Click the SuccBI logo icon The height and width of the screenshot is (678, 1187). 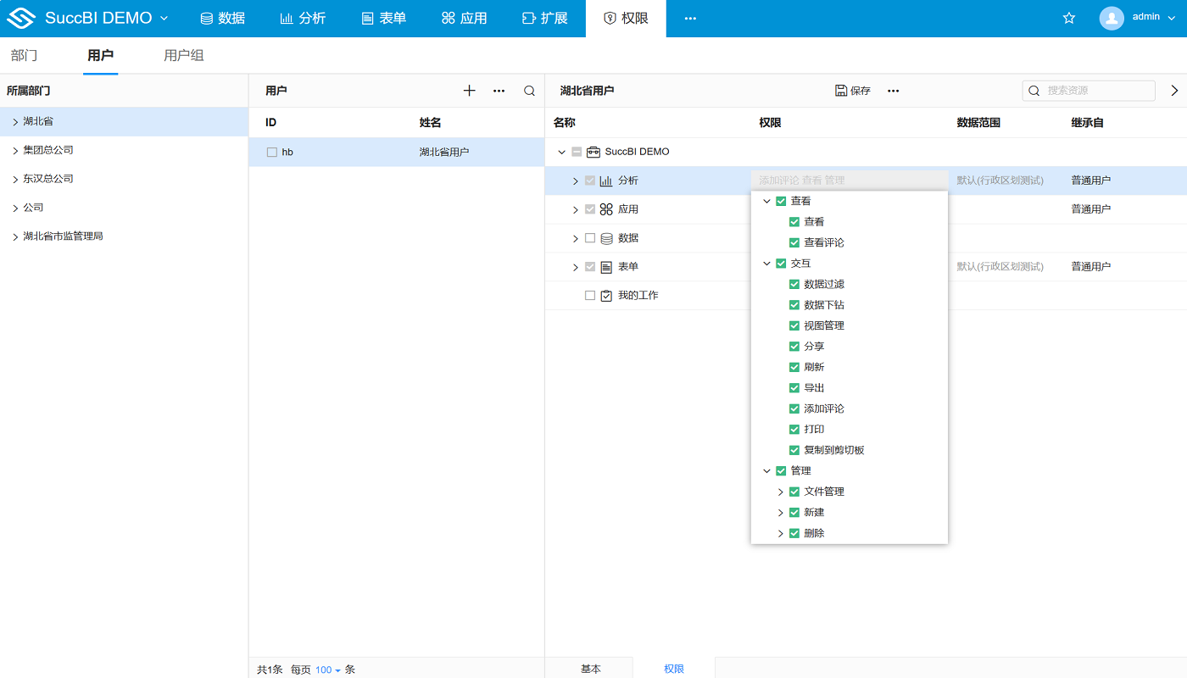pyautogui.click(x=21, y=18)
